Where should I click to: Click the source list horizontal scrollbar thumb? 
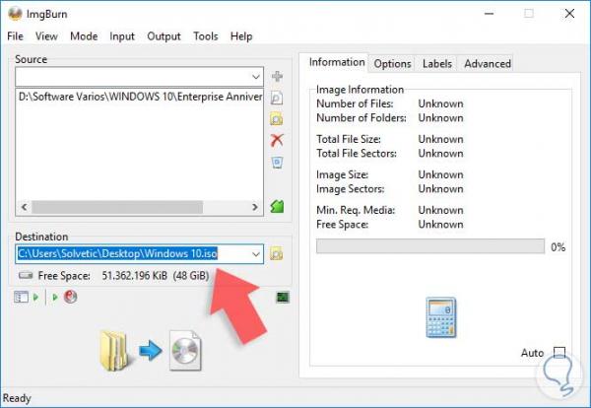click(117, 207)
